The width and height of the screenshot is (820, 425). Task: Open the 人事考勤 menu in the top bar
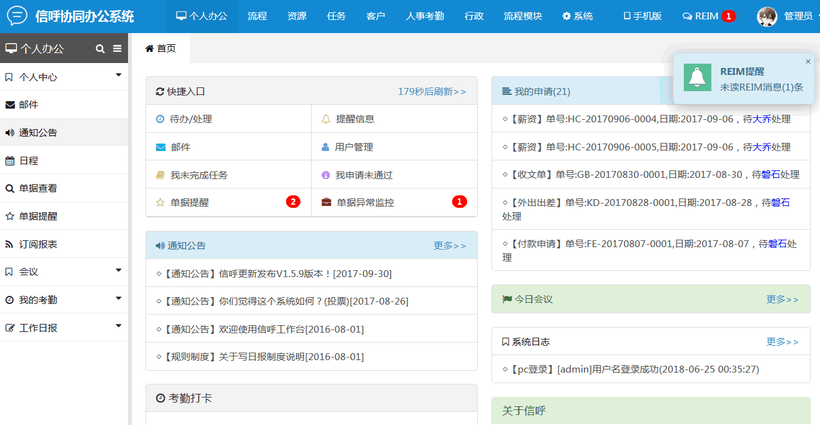427,16
